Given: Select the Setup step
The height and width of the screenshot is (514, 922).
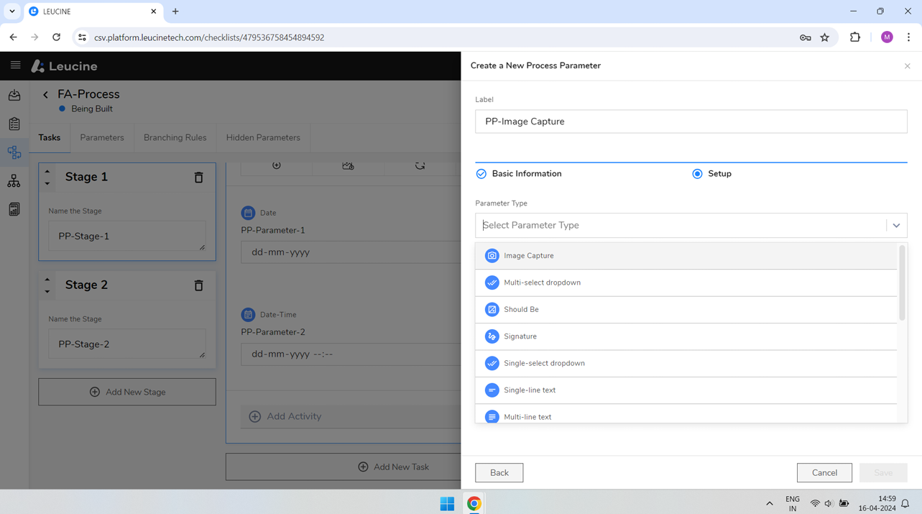Looking at the screenshot, I should click(x=711, y=174).
